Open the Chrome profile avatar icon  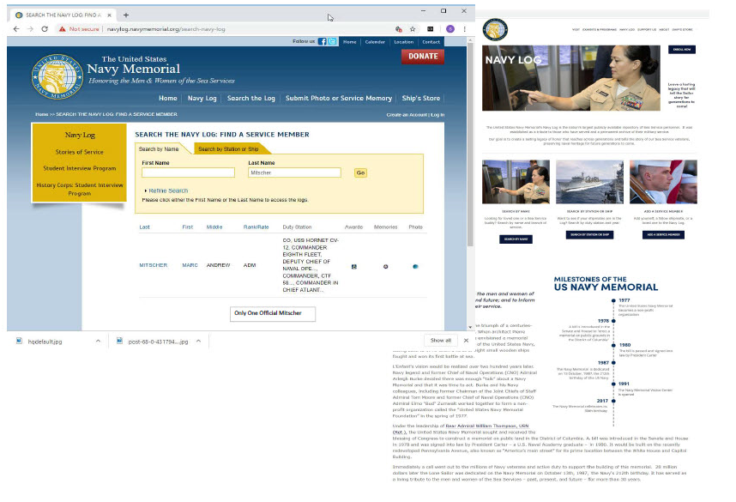(450, 29)
